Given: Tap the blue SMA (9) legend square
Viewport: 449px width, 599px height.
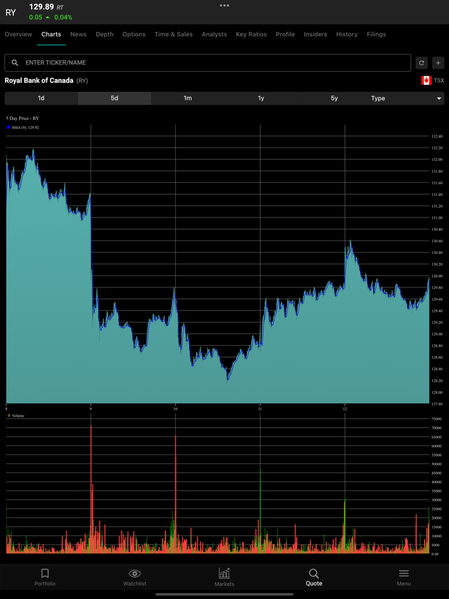Looking at the screenshot, I should [8, 127].
